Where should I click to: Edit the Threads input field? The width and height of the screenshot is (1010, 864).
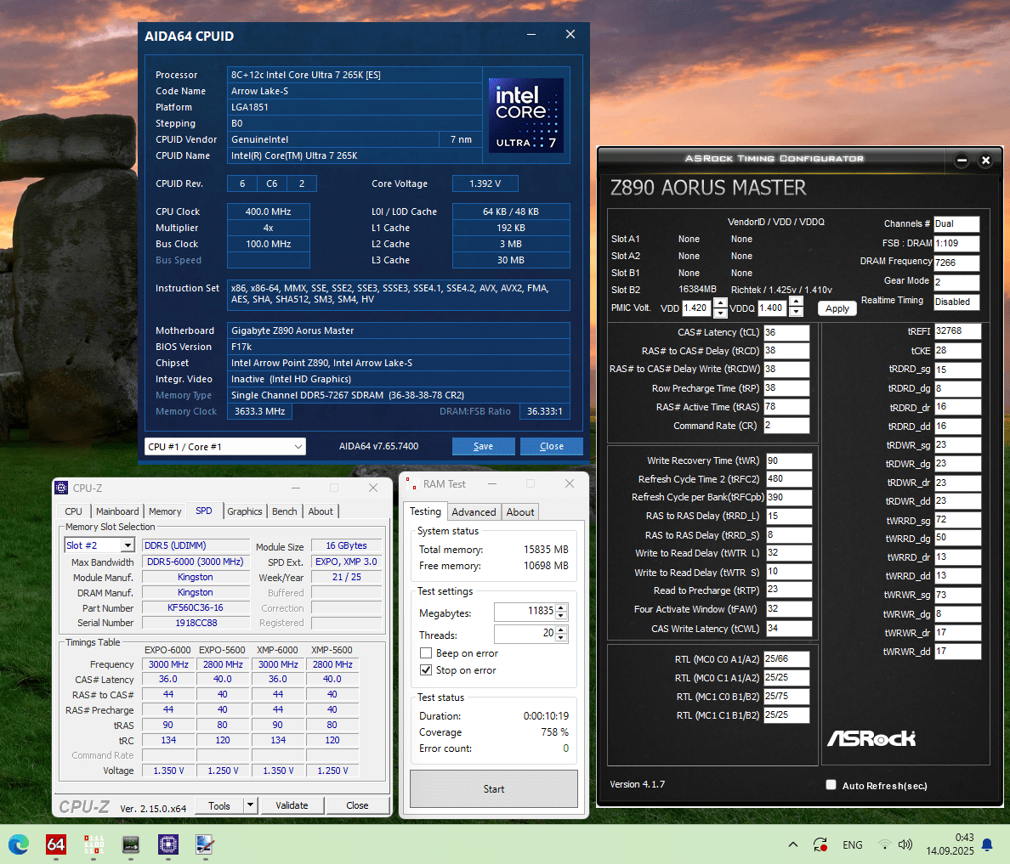525,634
